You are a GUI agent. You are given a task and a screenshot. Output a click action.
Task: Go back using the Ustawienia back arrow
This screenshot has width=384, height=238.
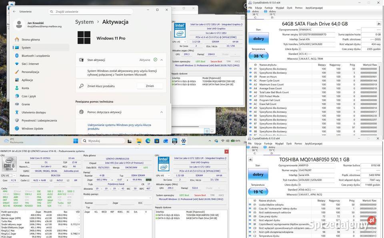14,12
